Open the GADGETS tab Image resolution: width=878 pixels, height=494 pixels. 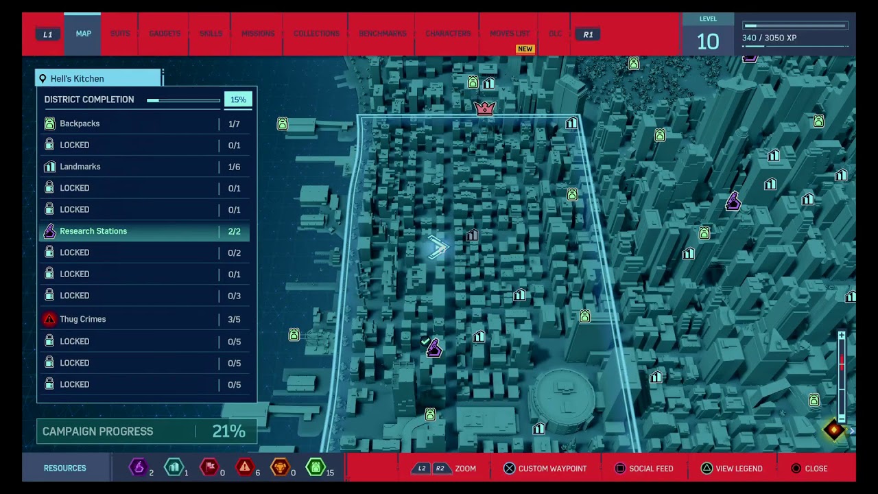click(165, 34)
